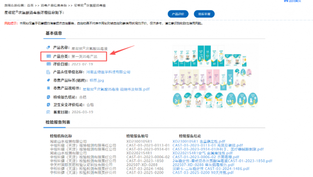Click the 投诉举报 button
This screenshot has height=177, width=313.
tap(204, 14)
